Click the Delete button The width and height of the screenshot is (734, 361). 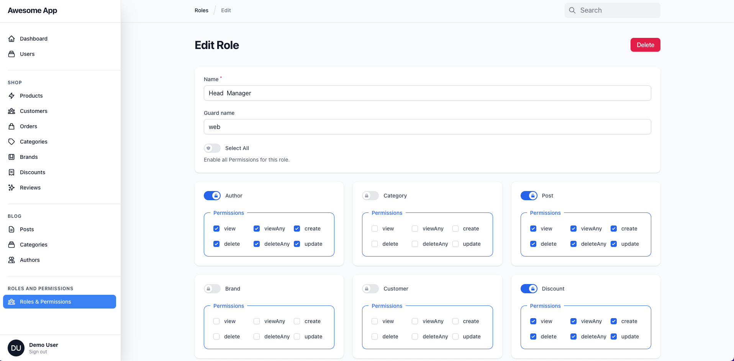coord(645,45)
